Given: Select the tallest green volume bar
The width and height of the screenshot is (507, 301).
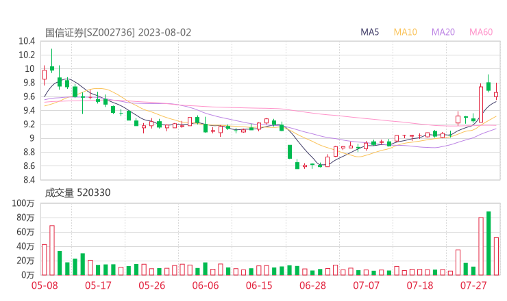Looking at the screenshot, I should (x=489, y=244).
